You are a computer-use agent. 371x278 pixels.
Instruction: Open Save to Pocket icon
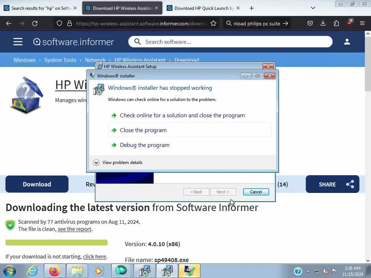pyautogui.click(x=310, y=24)
